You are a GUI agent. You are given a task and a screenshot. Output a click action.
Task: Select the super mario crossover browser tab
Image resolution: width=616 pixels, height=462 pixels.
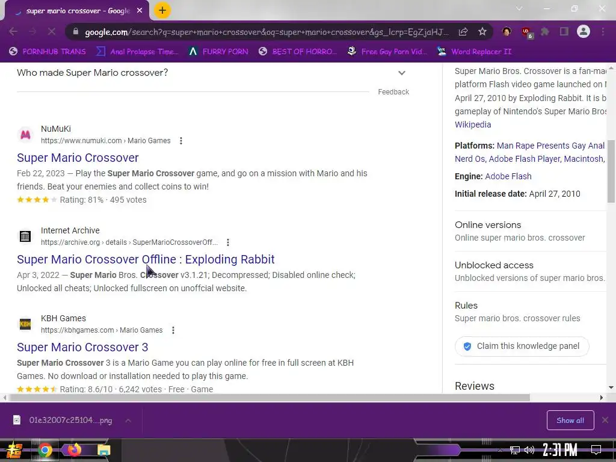(76, 11)
